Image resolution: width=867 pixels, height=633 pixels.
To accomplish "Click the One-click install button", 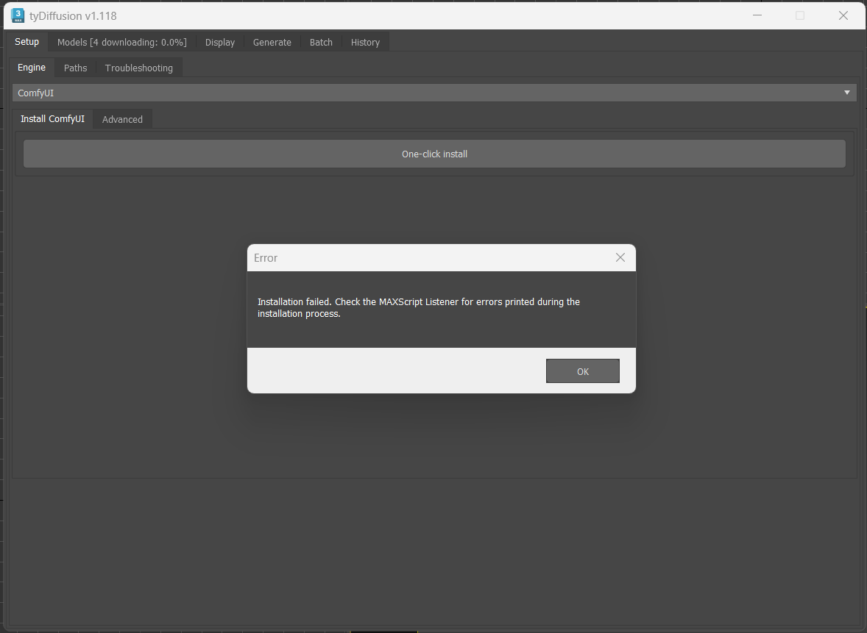I will coord(434,154).
